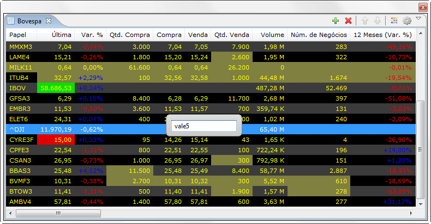The image size is (431, 224).
Task: Click the vertical scrollbar thumb
Action: (421, 150)
